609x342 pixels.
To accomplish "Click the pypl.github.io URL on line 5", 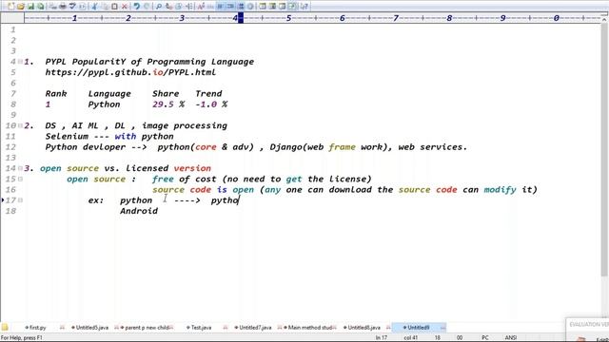I will coord(130,72).
